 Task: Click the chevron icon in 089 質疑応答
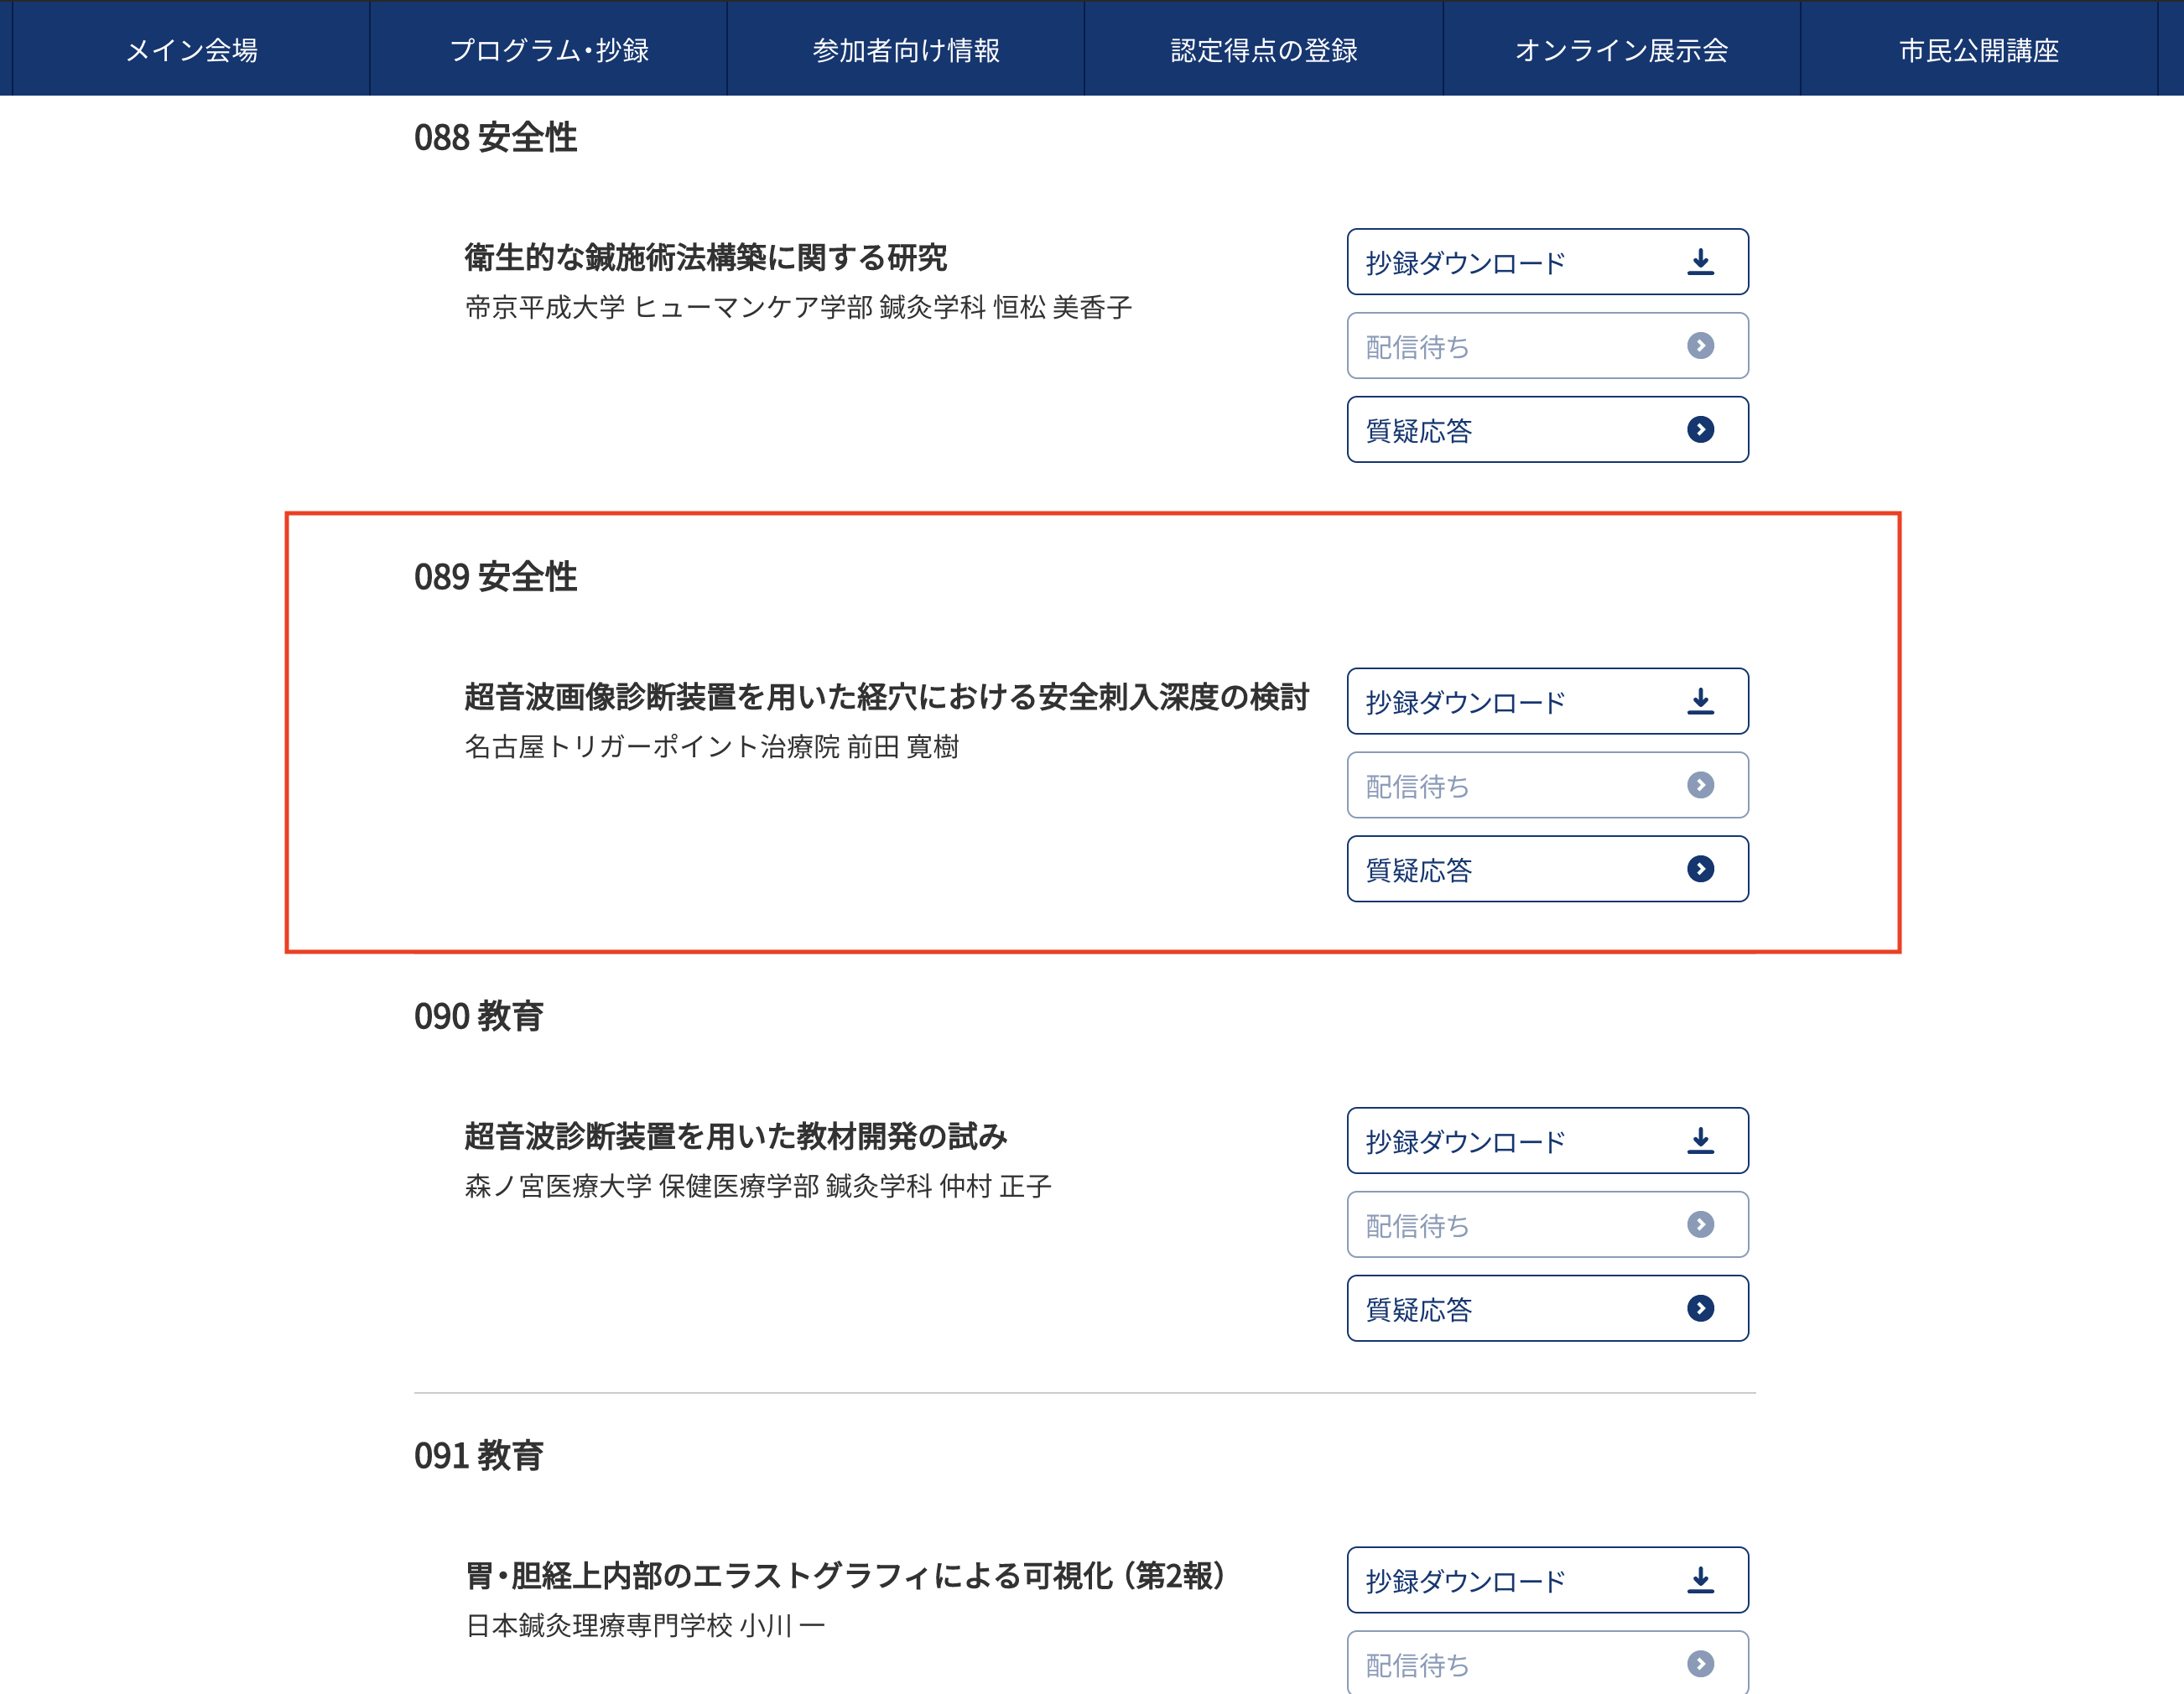point(1700,869)
